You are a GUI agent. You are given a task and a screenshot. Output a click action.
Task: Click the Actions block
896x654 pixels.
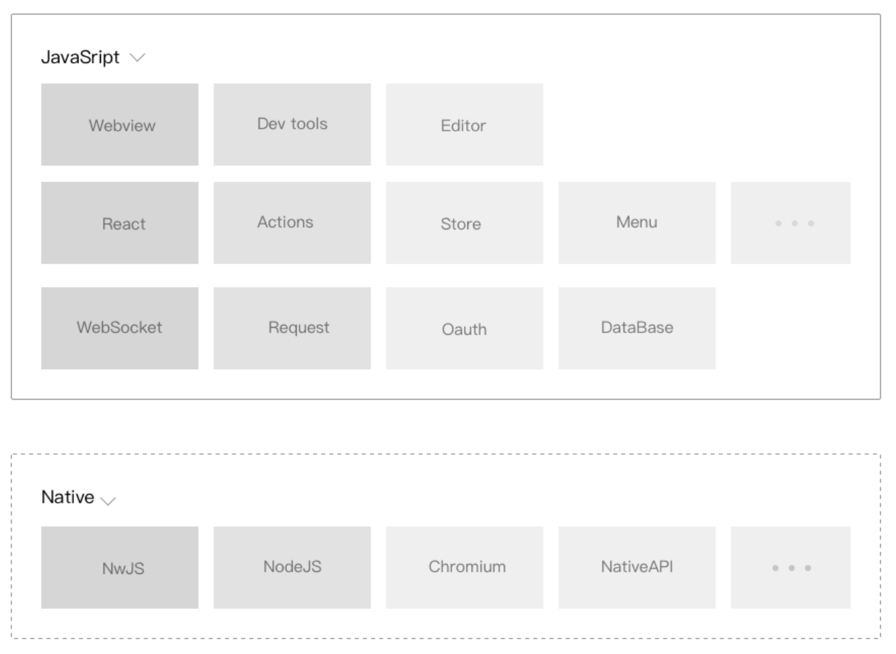(292, 223)
